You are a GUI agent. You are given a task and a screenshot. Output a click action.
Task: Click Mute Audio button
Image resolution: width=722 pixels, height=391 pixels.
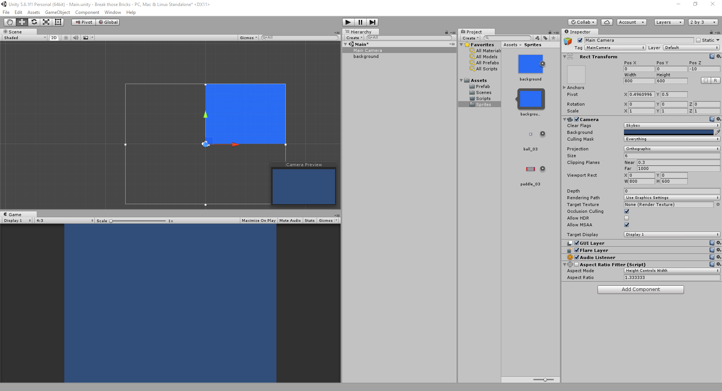290,221
